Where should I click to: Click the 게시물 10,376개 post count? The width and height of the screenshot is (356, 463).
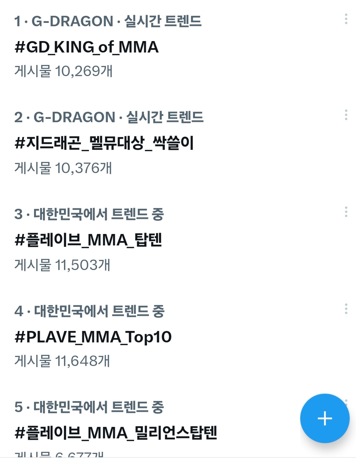tap(63, 168)
